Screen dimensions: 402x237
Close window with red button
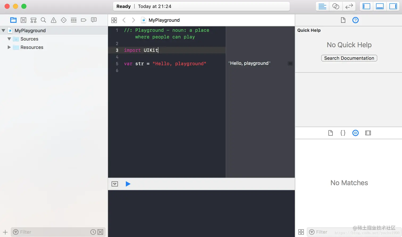point(7,6)
